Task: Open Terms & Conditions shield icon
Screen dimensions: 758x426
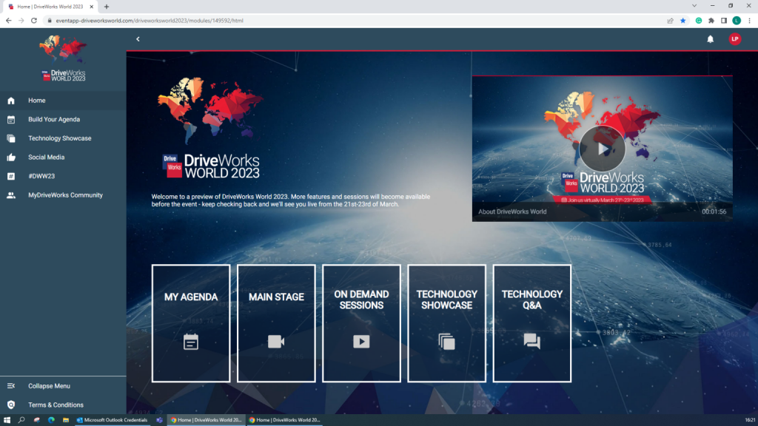Action: tap(11, 405)
